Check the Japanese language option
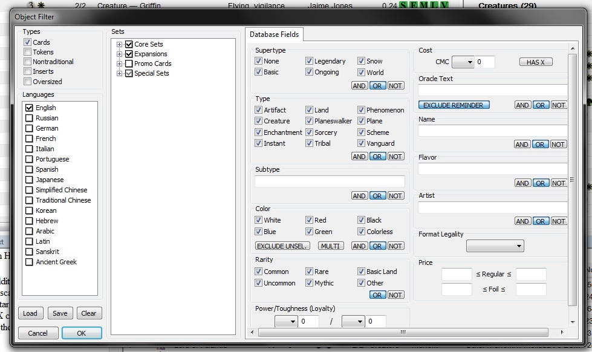Viewport: 592px width, 352px height. [x=29, y=180]
